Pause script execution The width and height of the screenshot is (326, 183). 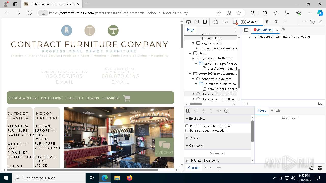[188, 111]
